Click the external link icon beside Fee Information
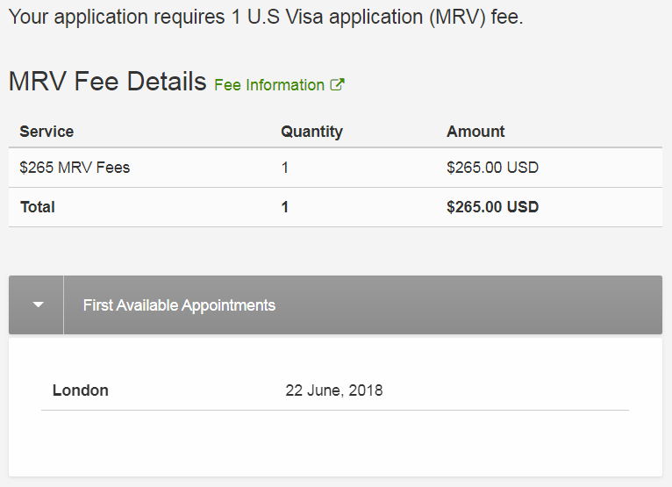The height and width of the screenshot is (487, 672). (337, 84)
